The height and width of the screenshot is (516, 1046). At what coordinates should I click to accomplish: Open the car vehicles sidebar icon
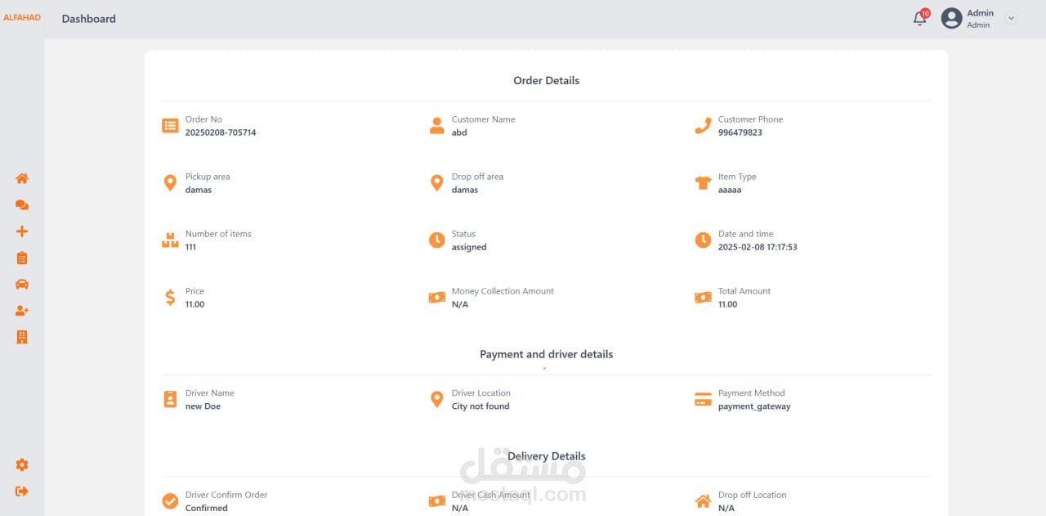22,285
